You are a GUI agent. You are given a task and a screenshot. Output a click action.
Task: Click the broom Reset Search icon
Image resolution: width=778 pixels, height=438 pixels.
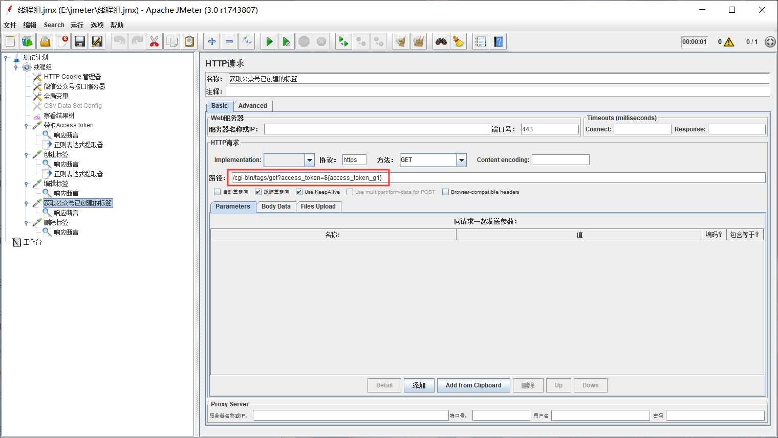click(458, 41)
